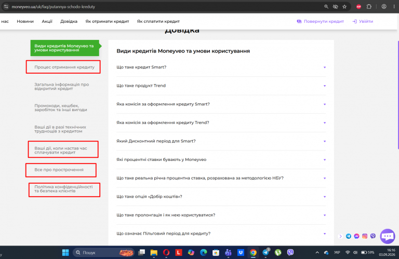The height and width of the screenshot is (259, 399).
Task: Select sidebar tab 'Види кредитів Moneyveo та умови користування'
Action: click(x=65, y=48)
